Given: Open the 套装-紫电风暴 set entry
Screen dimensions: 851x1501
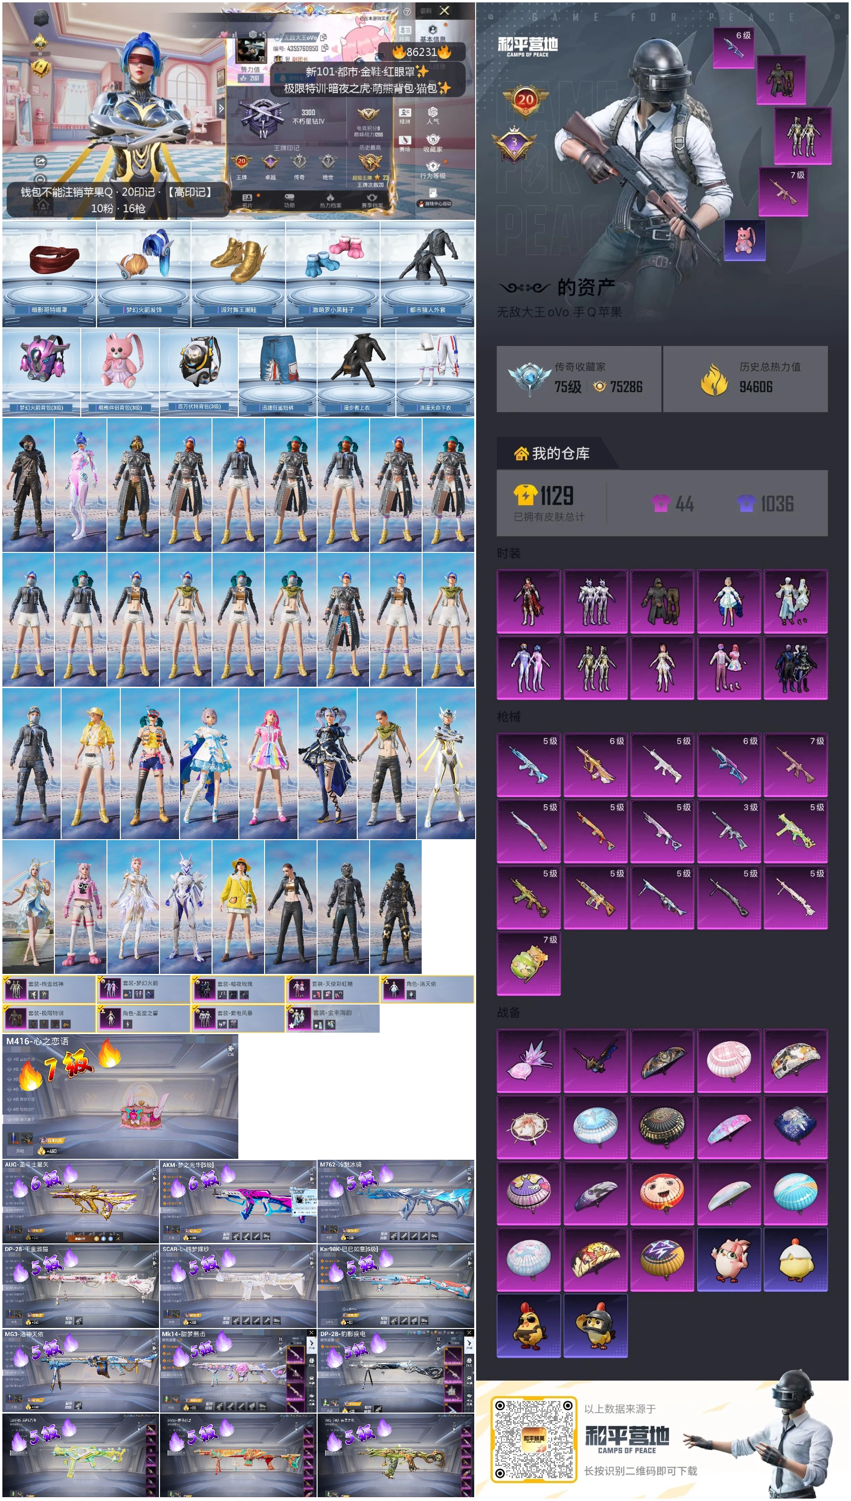Looking at the screenshot, I should tap(238, 1018).
